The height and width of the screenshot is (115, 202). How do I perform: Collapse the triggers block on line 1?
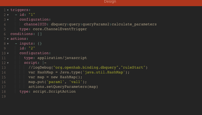click(8, 10)
